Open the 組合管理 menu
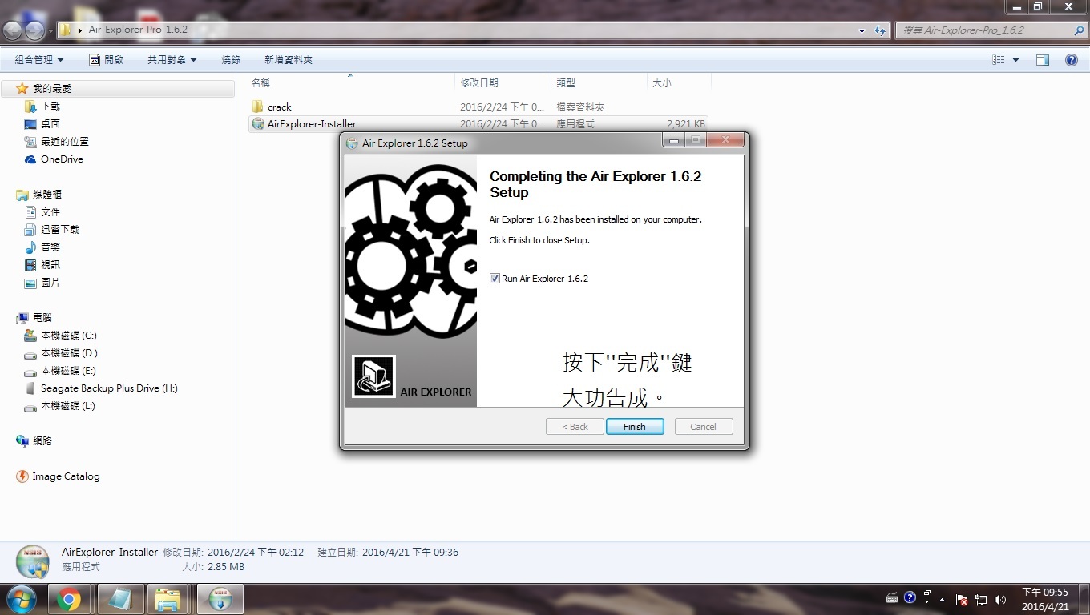The width and height of the screenshot is (1090, 615). click(38, 60)
